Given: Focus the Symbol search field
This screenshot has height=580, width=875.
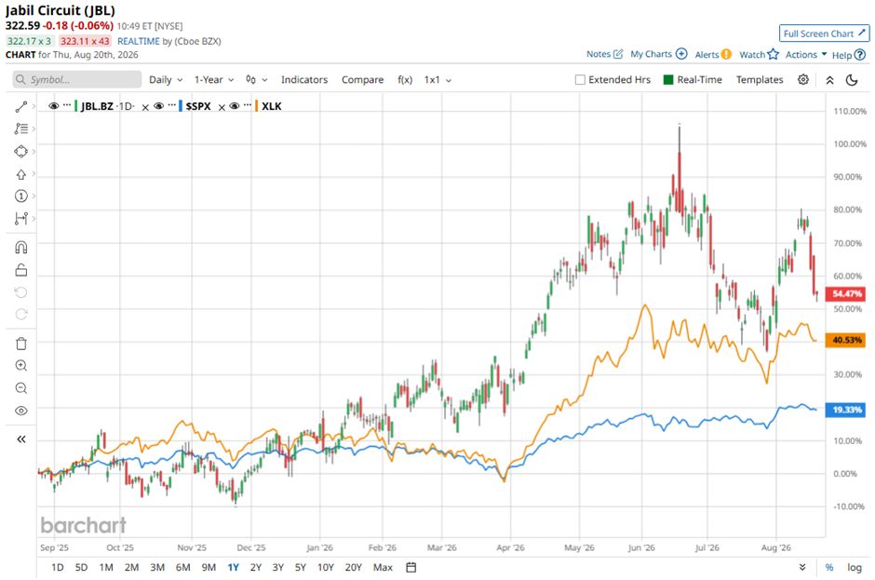Looking at the screenshot, I should (77, 80).
